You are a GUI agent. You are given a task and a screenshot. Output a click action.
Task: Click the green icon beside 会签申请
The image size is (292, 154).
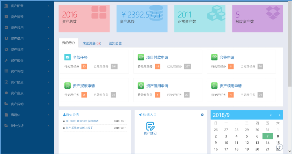[x=214, y=57]
